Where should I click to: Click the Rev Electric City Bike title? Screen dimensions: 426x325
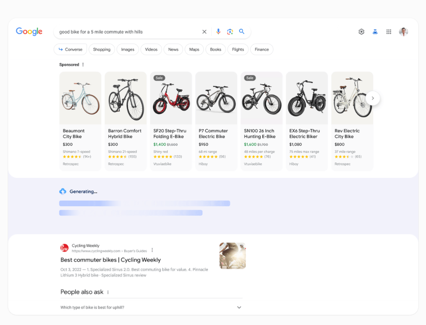click(347, 134)
